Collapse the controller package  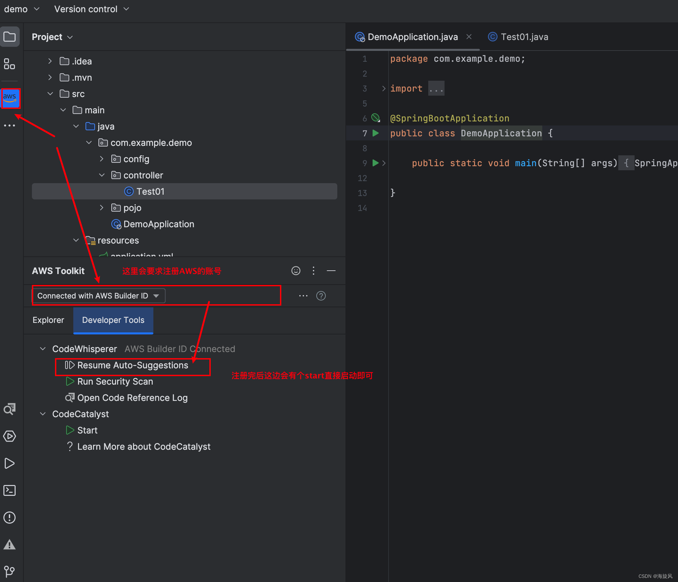coord(102,175)
